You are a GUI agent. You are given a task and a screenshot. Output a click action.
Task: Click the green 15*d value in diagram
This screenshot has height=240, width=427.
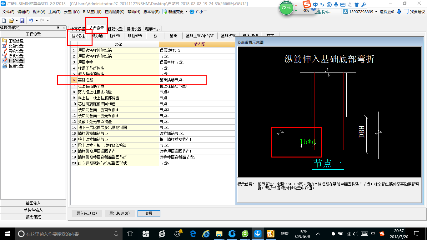tap(308, 142)
